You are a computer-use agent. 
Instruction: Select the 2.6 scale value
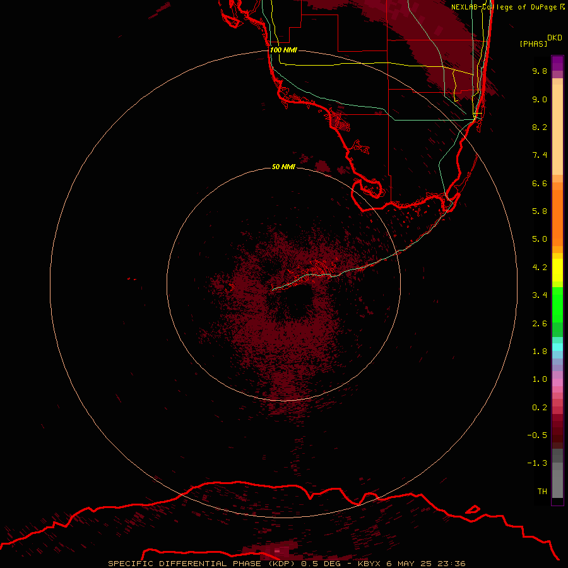click(540, 324)
